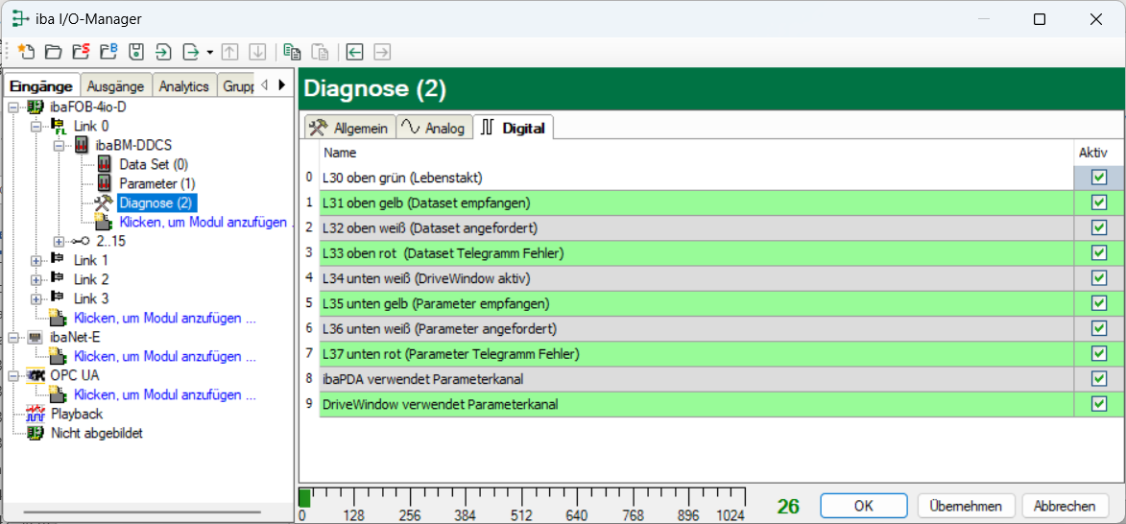Click the Link 1 flag icon
The height and width of the screenshot is (524, 1126).
[59, 260]
